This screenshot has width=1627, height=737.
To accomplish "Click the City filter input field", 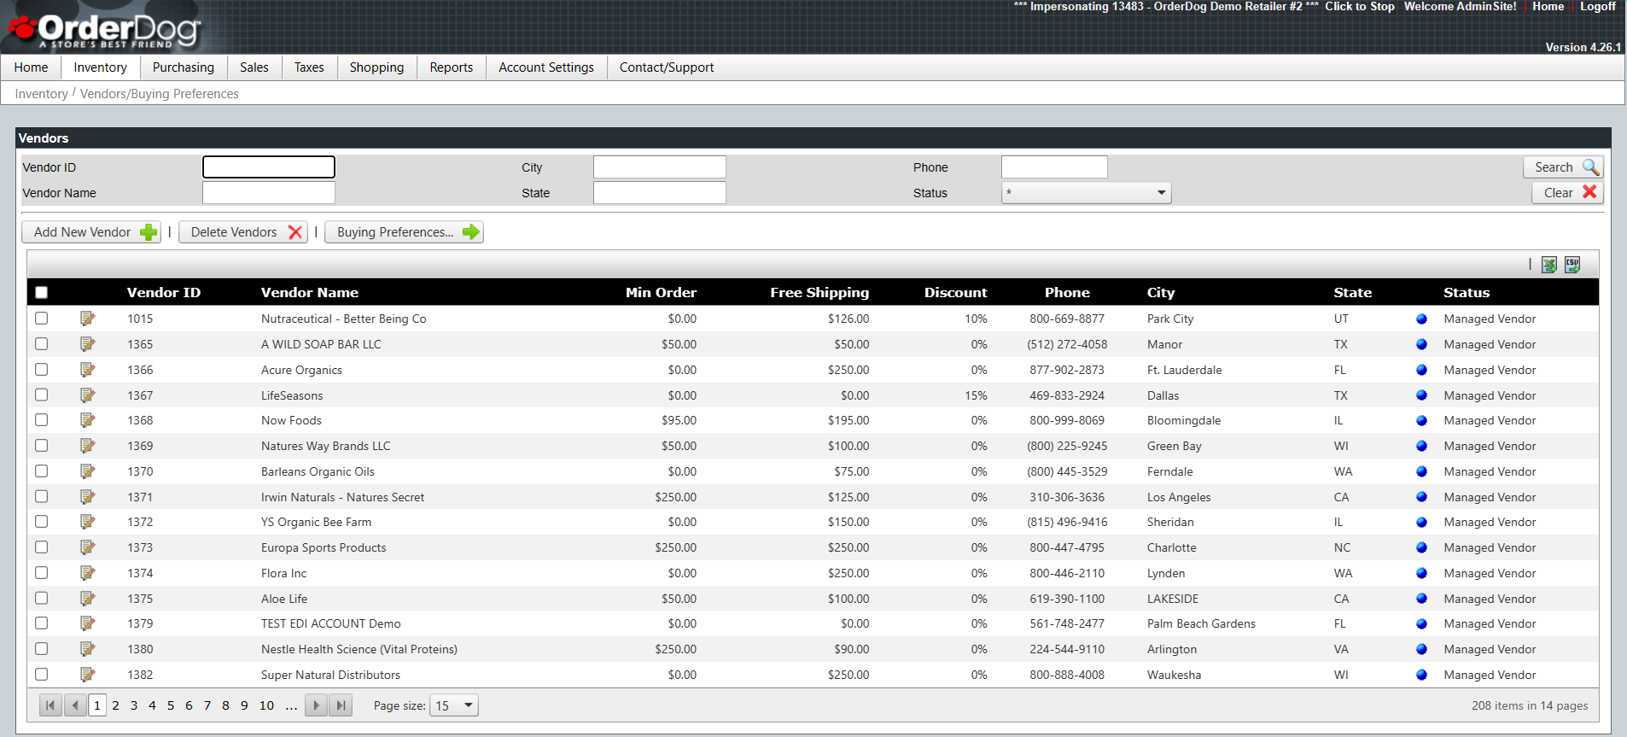I will pos(660,167).
